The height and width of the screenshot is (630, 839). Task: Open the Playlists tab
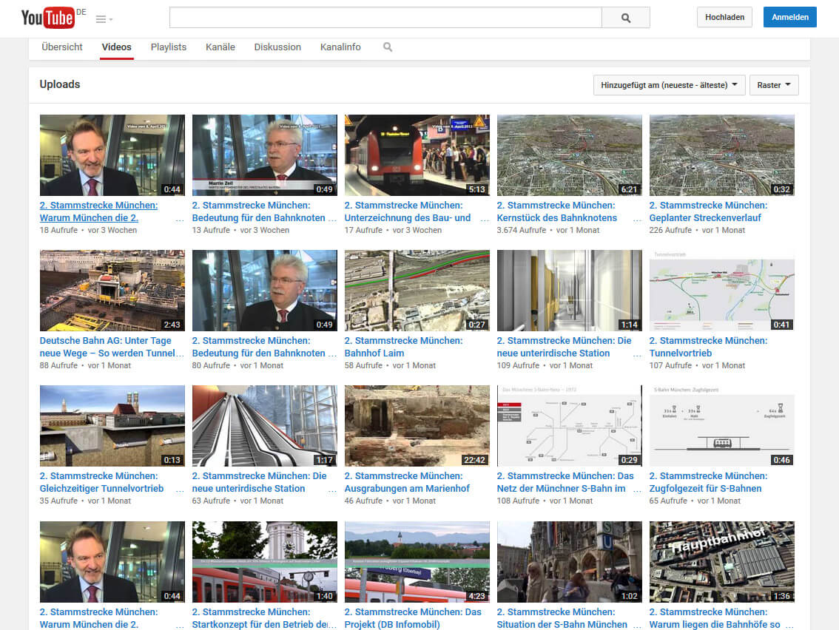169,47
